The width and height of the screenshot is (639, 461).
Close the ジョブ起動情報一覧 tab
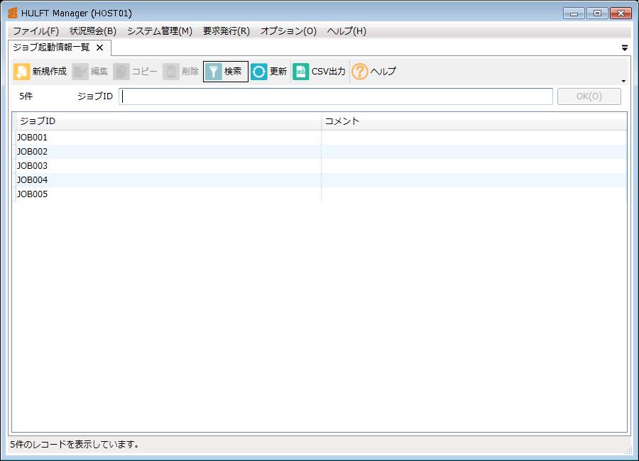tap(99, 48)
